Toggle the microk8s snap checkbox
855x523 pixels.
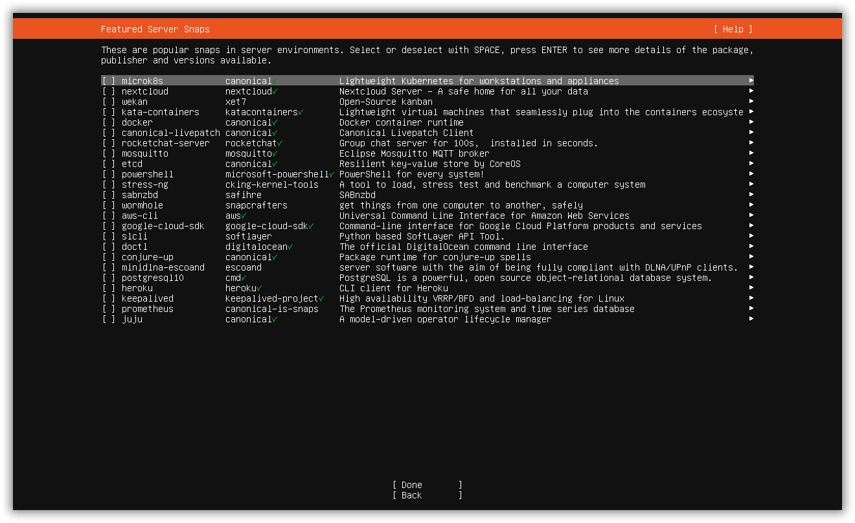pyautogui.click(x=109, y=81)
